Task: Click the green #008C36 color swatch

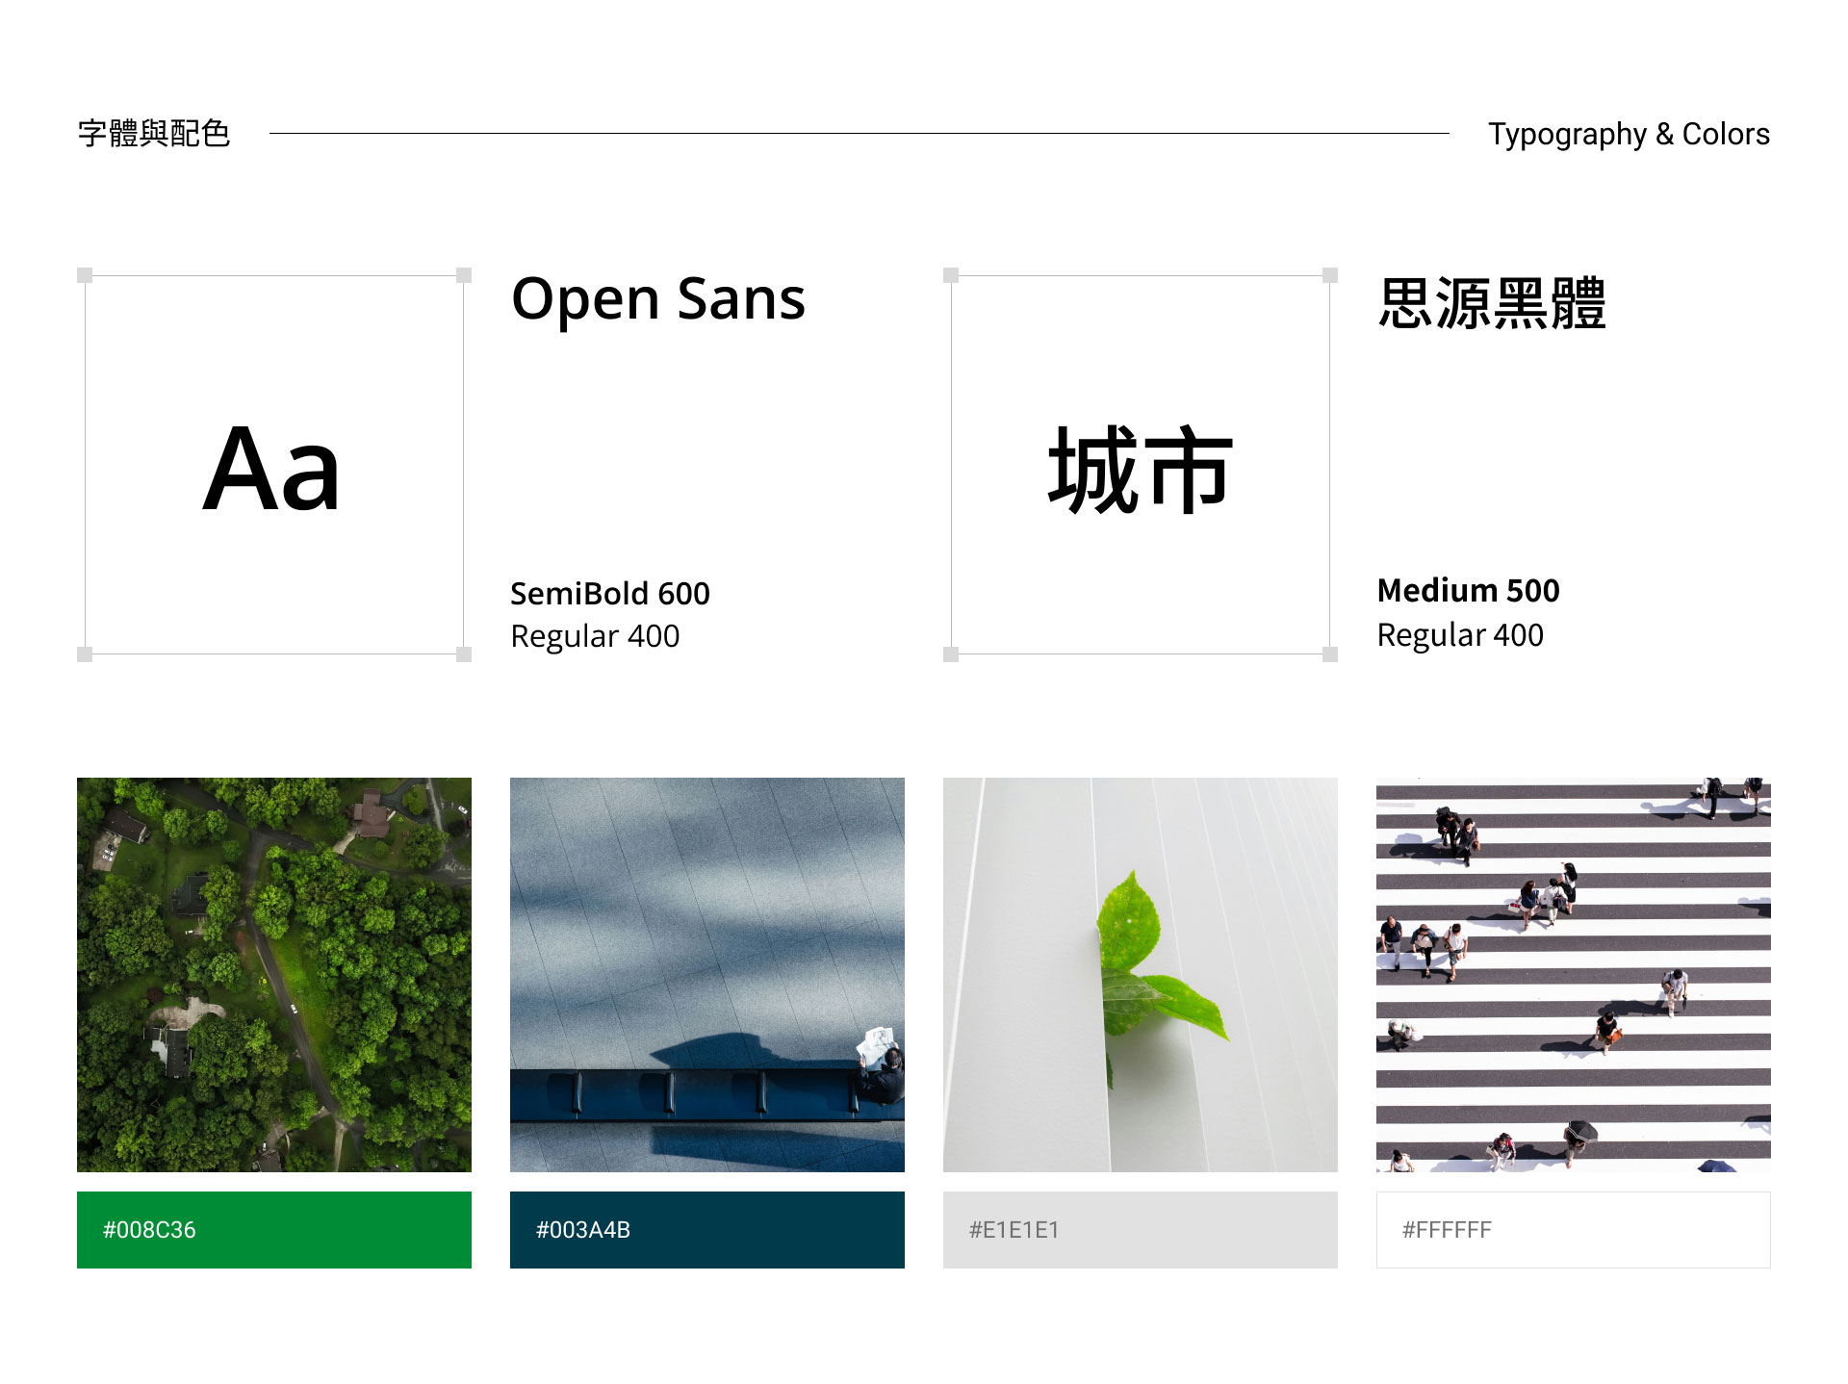Action: point(274,1229)
